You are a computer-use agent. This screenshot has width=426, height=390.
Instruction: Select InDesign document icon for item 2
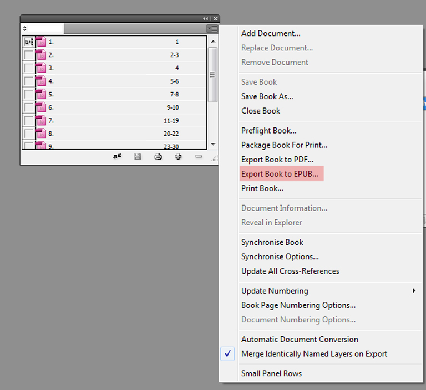click(x=41, y=55)
